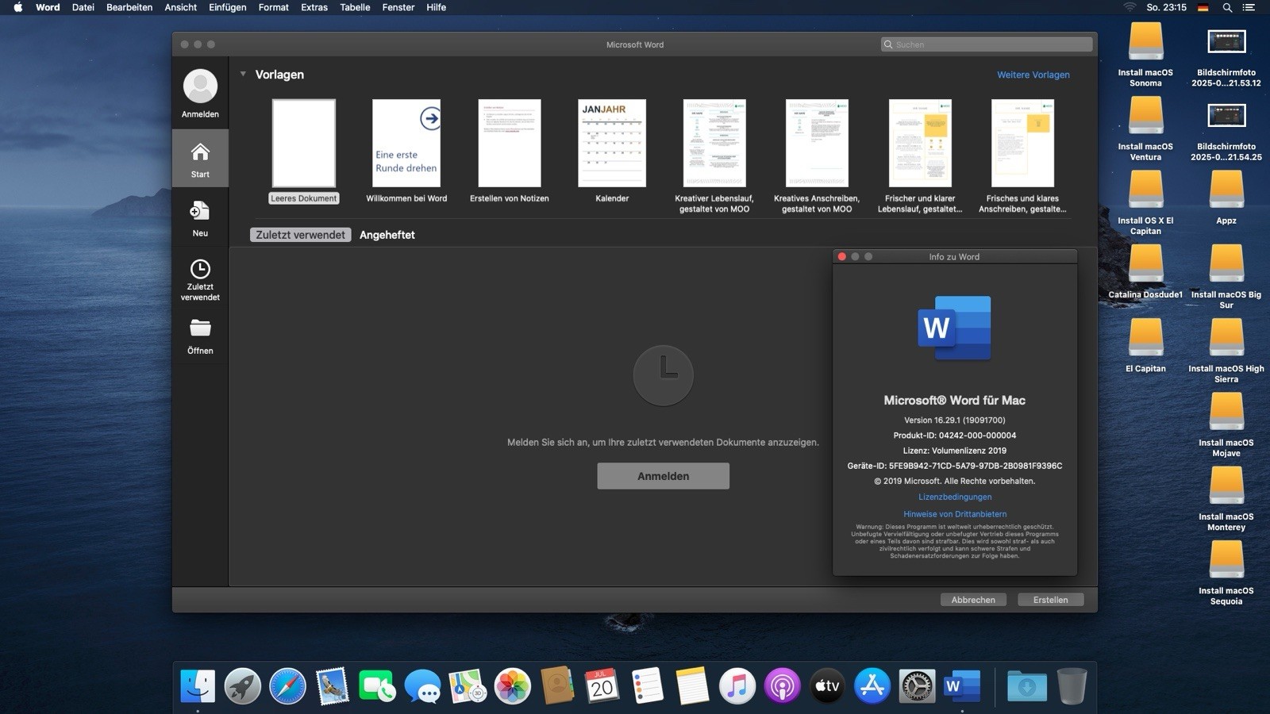Viewport: 1270px width, 714px height.
Task: Select the Leeres Dokument template
Action: [x=304, y=143]
